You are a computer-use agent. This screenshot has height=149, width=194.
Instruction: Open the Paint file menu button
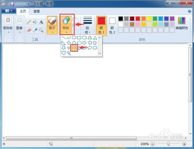(9, 11)
